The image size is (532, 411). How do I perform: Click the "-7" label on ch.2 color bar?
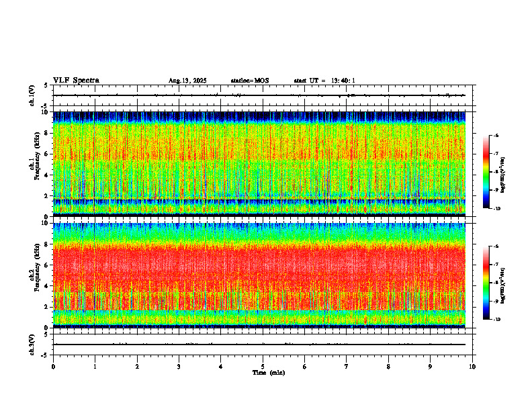coord(496,265)
